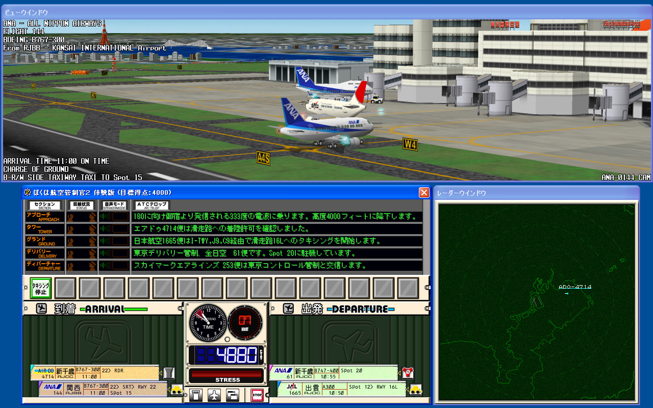Click the 音声モード SPEAKERMODE column header
Viewport: 653px width, 408px height.
tap(114, 205)
